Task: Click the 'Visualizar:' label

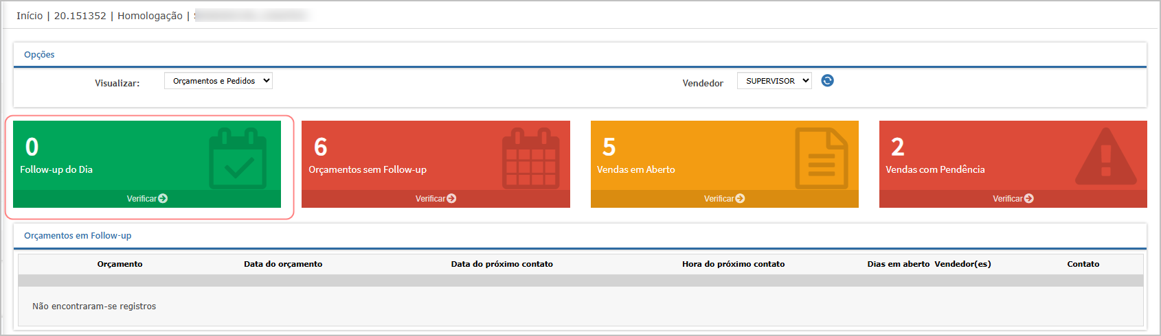Action: 117,83
